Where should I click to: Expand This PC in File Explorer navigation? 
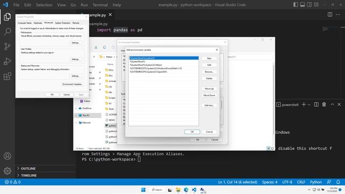pos(76,115)
